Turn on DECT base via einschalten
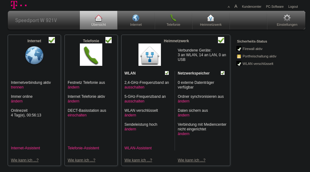Viewport: 310px width, 172px height. click(x=77, y=115)
